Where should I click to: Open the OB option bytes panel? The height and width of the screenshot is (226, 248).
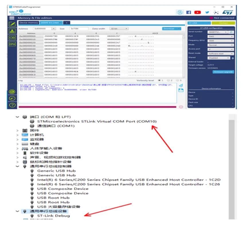(12, 38)
